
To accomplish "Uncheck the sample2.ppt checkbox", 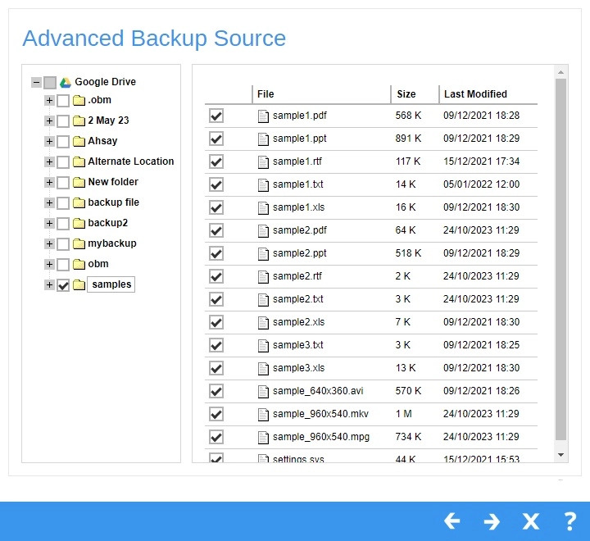I will (216, 253).
